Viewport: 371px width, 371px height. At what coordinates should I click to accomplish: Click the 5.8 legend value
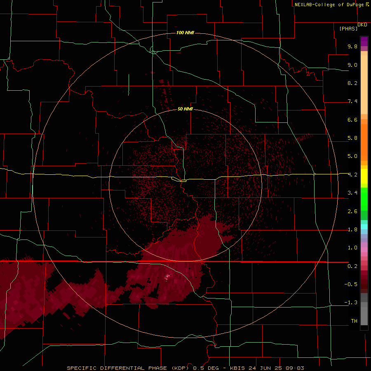point(352,138)
